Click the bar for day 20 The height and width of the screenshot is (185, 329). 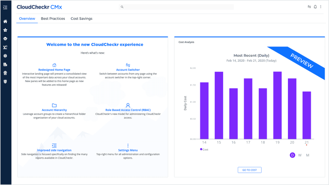click(x=292, y=109)
